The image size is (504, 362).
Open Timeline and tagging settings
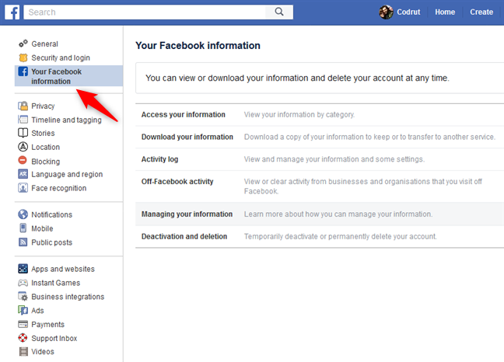(67, 120)
